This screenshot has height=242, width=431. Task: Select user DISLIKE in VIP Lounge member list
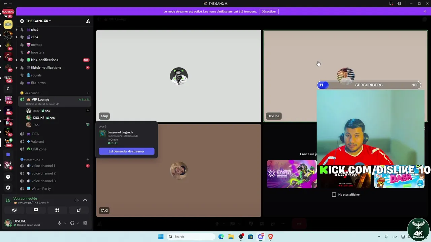57,118
